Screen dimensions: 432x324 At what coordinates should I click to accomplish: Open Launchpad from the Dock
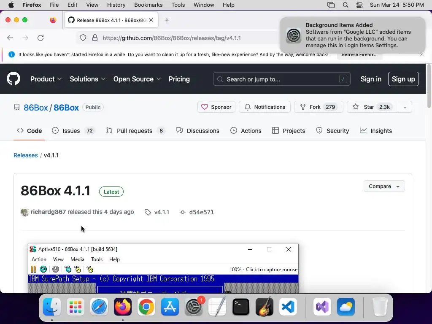click(x=76, y=307)
